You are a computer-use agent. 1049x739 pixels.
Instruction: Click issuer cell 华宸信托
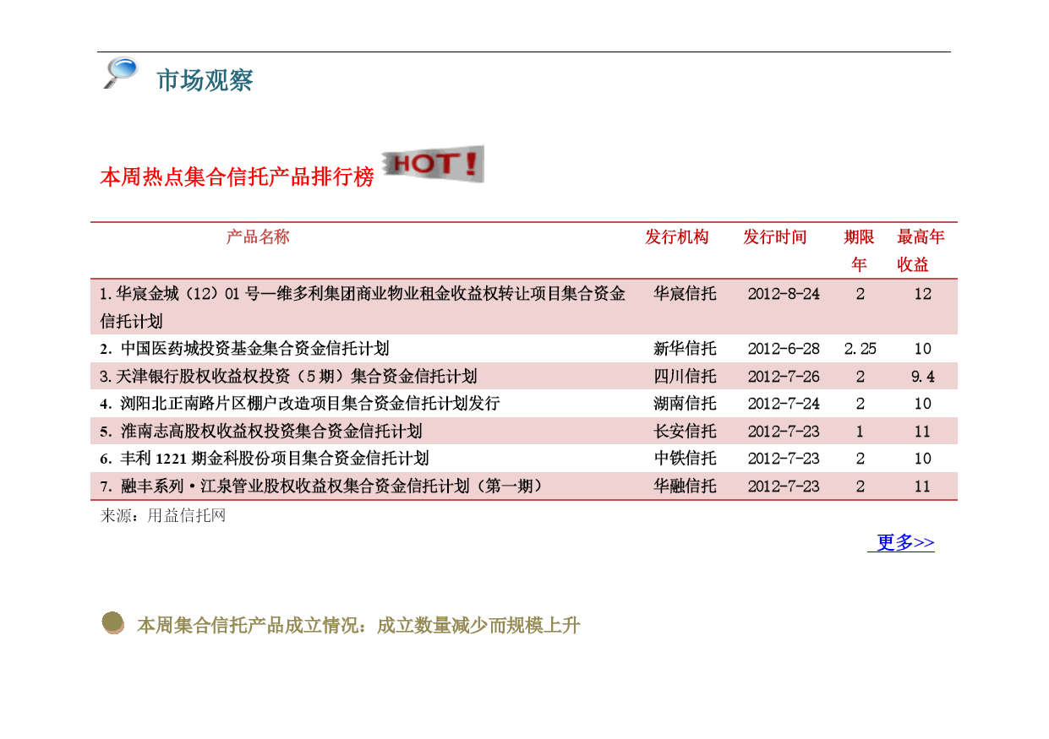[685, 294]
